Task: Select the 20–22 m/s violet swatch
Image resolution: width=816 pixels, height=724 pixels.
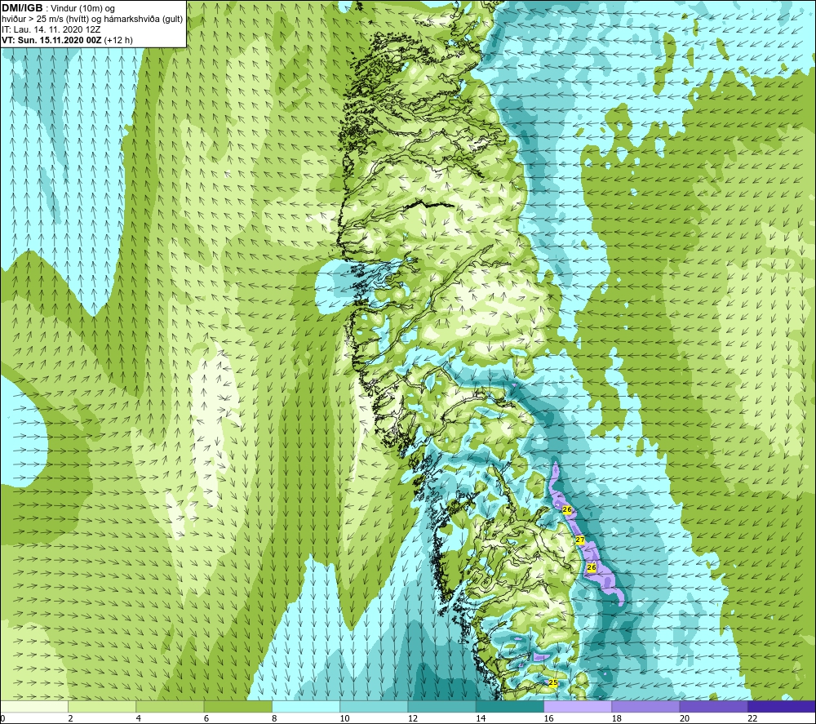Action: (x=714, y=707)
